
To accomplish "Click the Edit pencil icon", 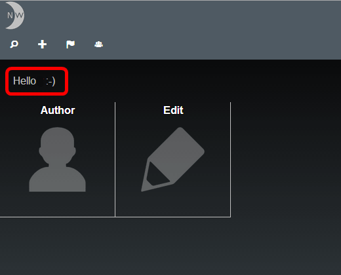I will 172,159.
